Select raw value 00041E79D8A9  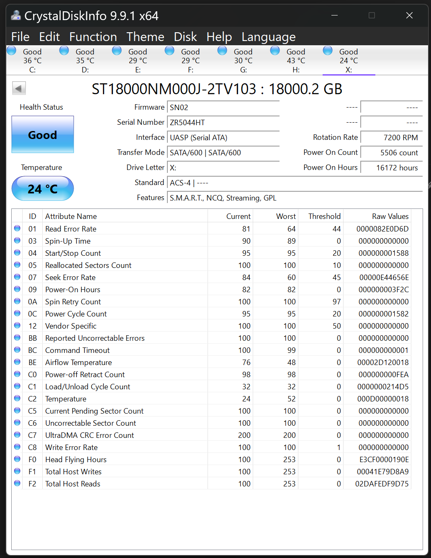pyautogui.click(x=383, y=472)
